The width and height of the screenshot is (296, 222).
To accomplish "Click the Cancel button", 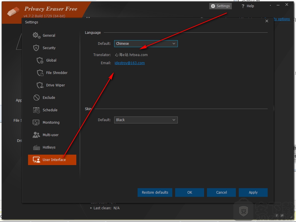I will point(221,192).
